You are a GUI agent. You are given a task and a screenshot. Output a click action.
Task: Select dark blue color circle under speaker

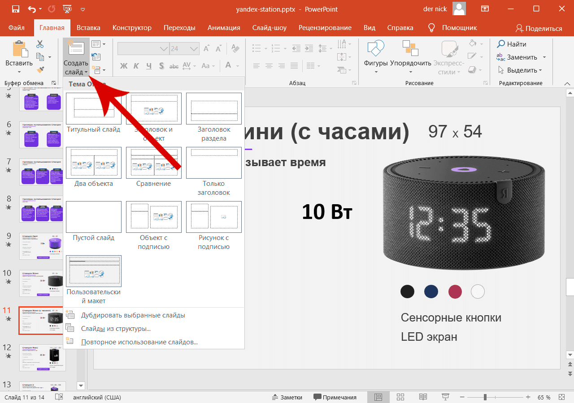point(431,292)
